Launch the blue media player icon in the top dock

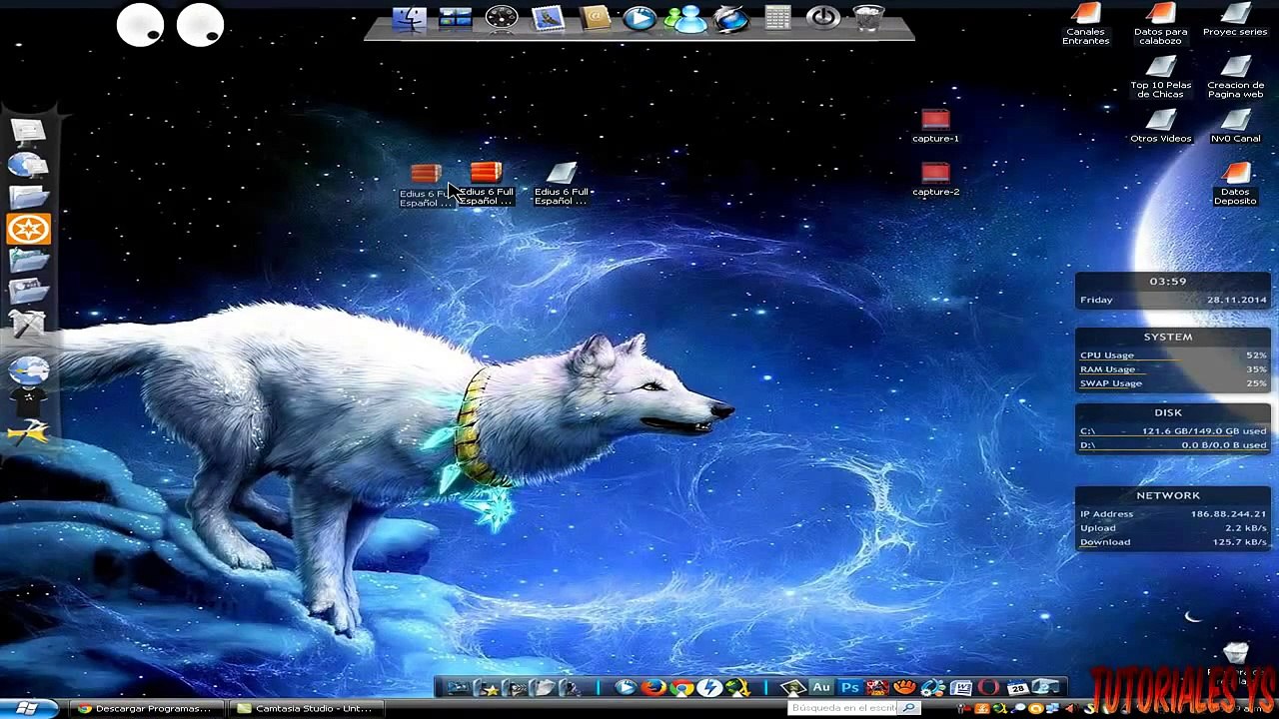pyautogui.click(x=639, y=18)
